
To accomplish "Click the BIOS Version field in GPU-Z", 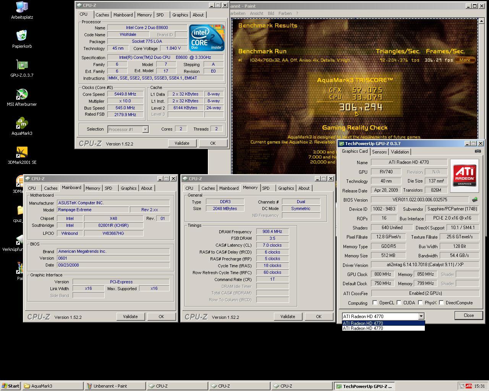I will (419, 200).
